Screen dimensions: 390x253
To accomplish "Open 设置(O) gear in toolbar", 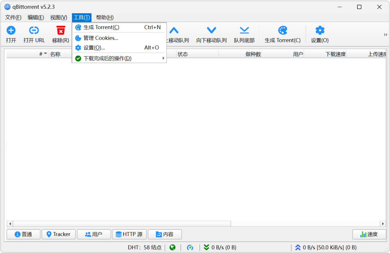I will pyautogui.click(x=320, y=31).
